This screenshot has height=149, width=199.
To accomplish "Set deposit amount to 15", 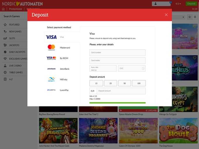I will click(x=96, y=83).
